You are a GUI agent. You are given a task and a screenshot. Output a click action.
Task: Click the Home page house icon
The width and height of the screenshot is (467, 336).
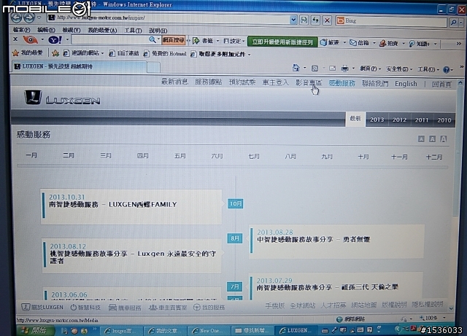[x=296, y=69]
